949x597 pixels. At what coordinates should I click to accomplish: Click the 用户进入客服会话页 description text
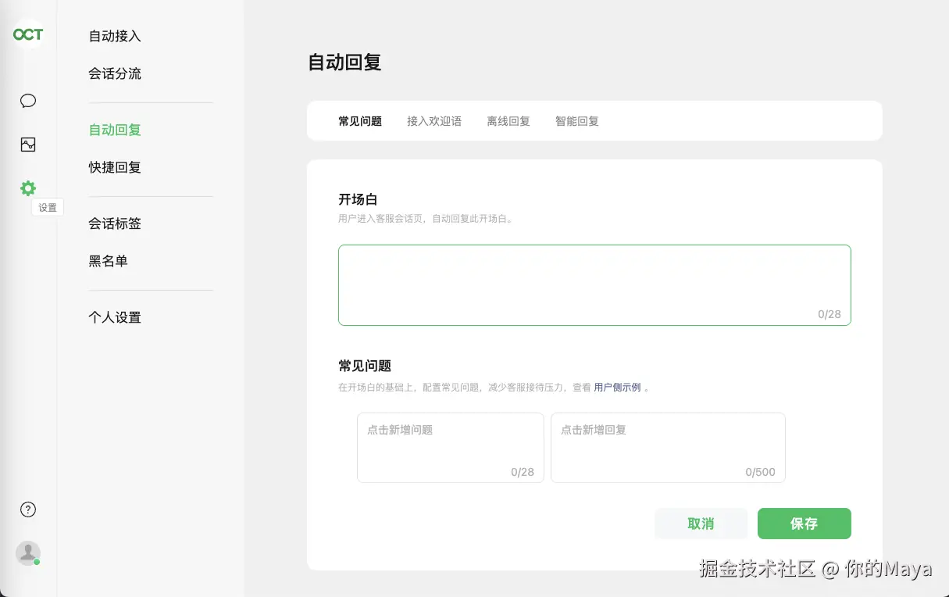point(426,220)
